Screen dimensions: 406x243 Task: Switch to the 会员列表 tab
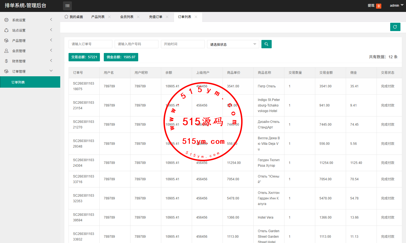(127, 17)
